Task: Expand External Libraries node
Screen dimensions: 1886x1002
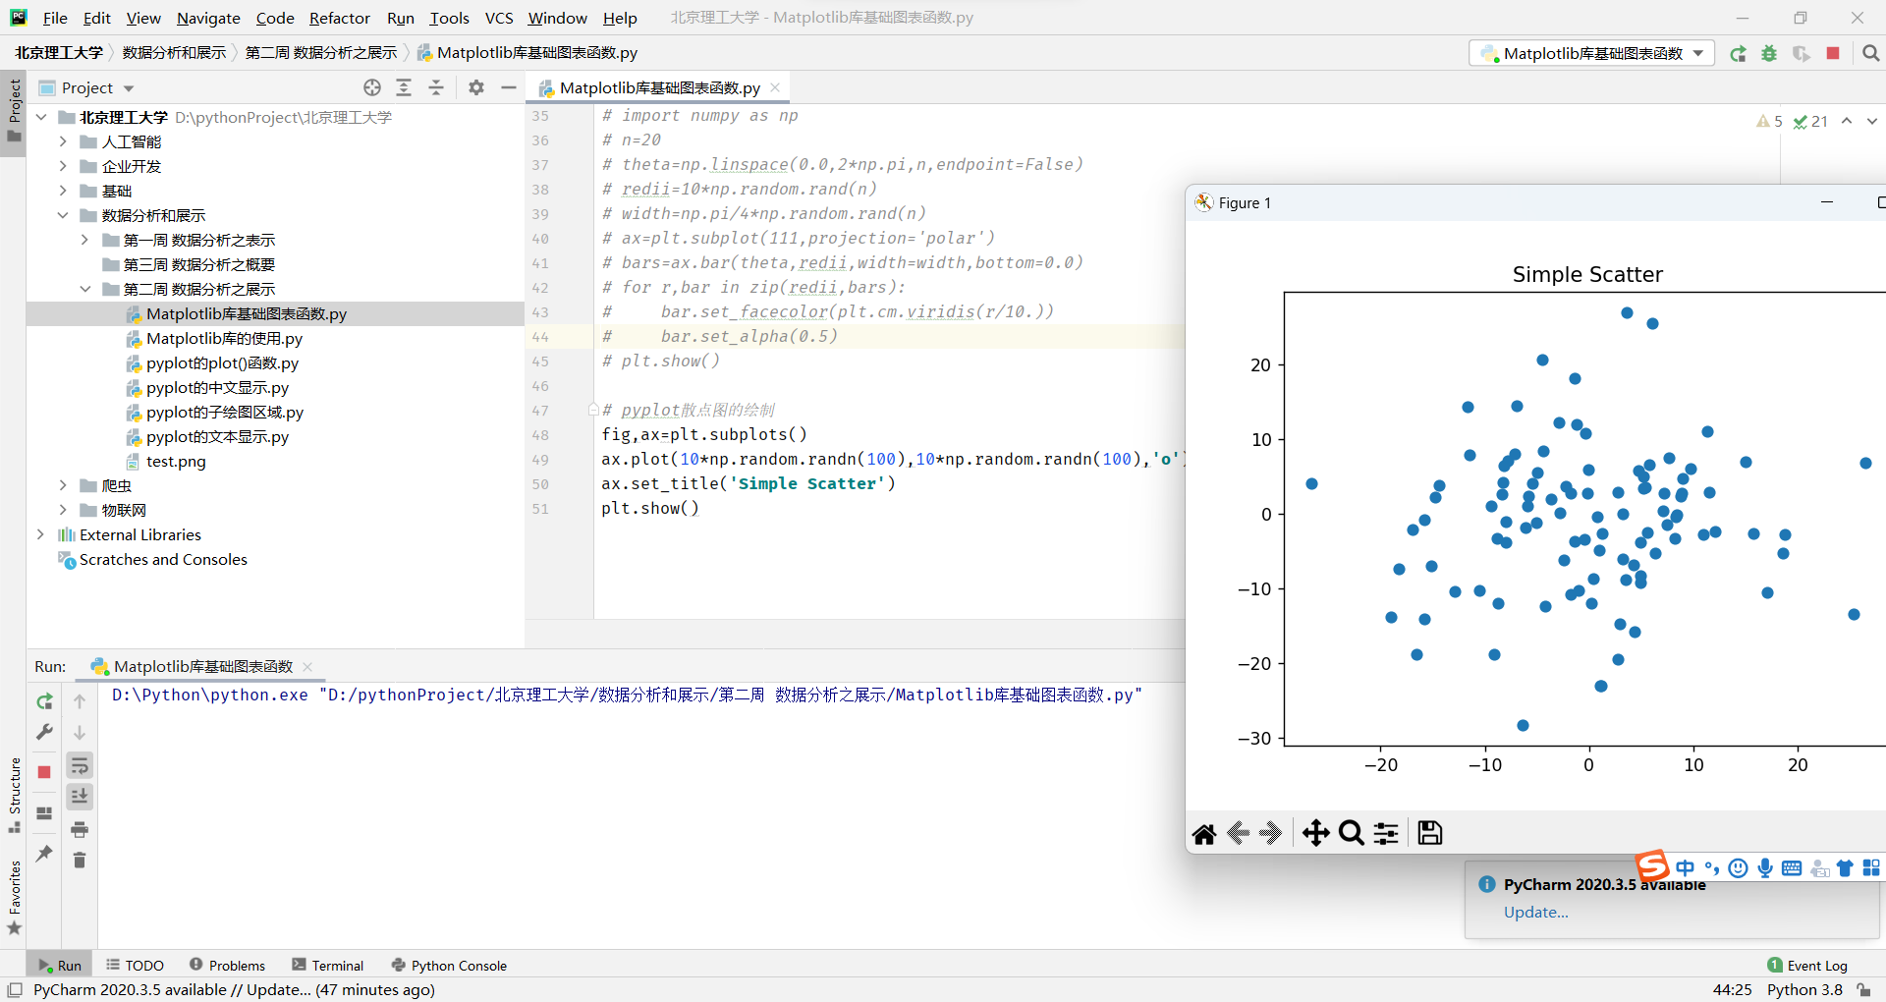Action: click(40, 534)
